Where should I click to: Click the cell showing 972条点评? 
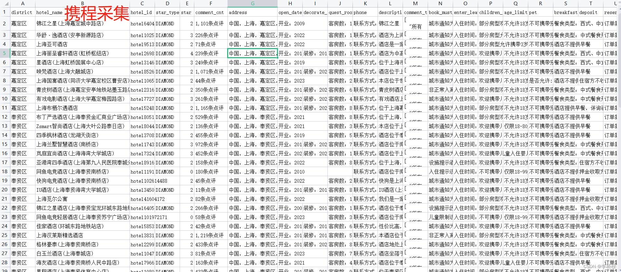[211, 144]
